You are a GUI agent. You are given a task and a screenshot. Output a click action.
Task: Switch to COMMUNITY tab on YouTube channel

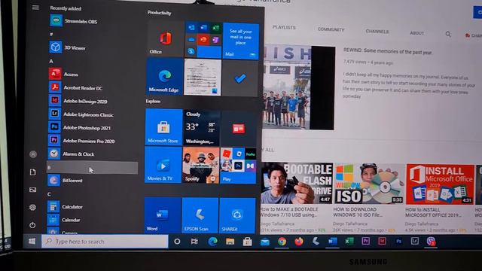(331, 29)
